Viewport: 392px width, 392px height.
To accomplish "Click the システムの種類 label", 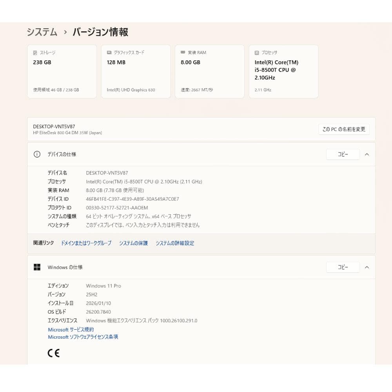I will pyautogui.click(x=62, y=216).
